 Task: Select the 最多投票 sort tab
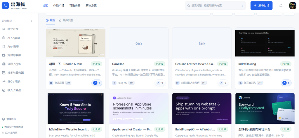(66, 20)
